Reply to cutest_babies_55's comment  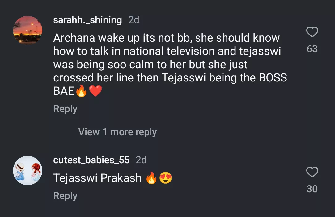tap(65, 196)
